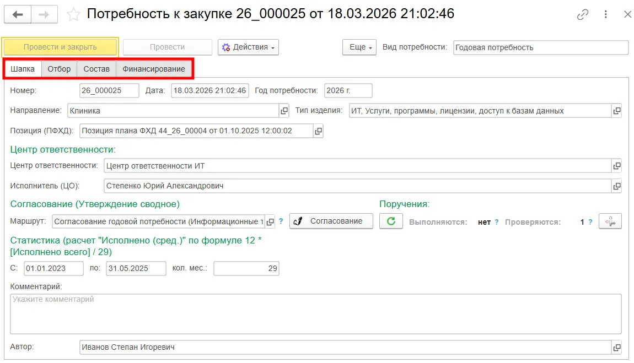The image size is (634, 363).
Task: Click the pointer icon button in Поручения
Action: 610,221
